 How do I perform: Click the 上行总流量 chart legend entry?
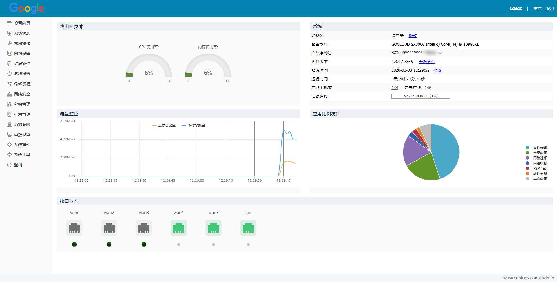pos(164,125)
